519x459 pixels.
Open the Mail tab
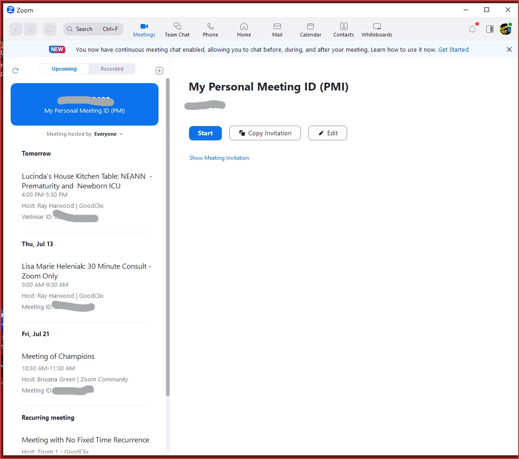[x=277, y=30]
